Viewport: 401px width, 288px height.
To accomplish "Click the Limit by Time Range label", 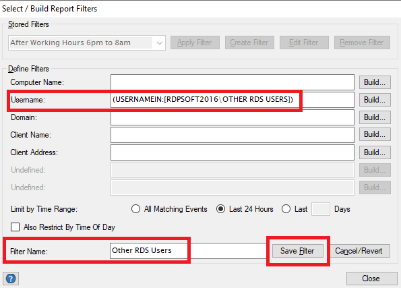I will click(x=44, y=209).
